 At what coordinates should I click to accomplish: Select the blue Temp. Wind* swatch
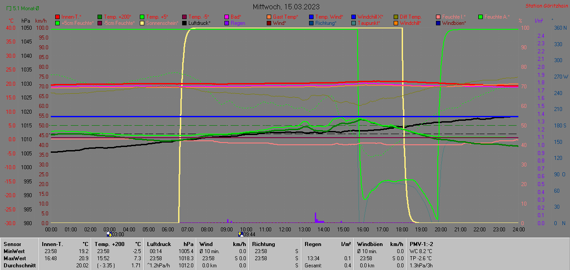tap(311, 17)
